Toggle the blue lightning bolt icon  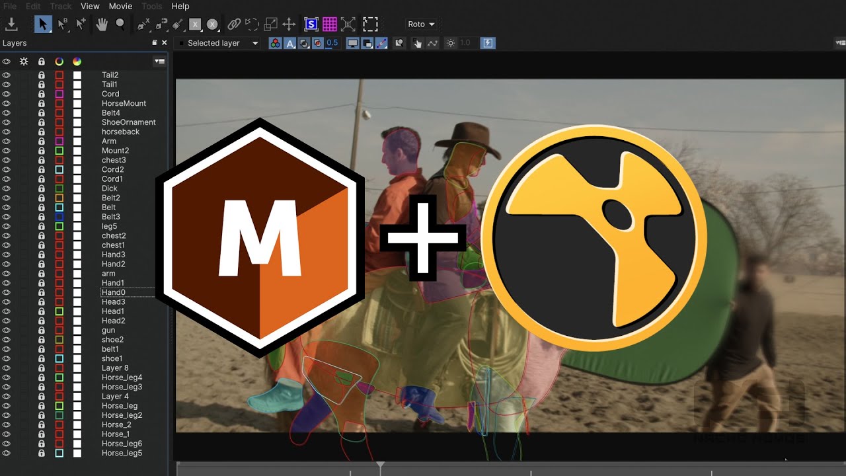click(x=488, y=43)
